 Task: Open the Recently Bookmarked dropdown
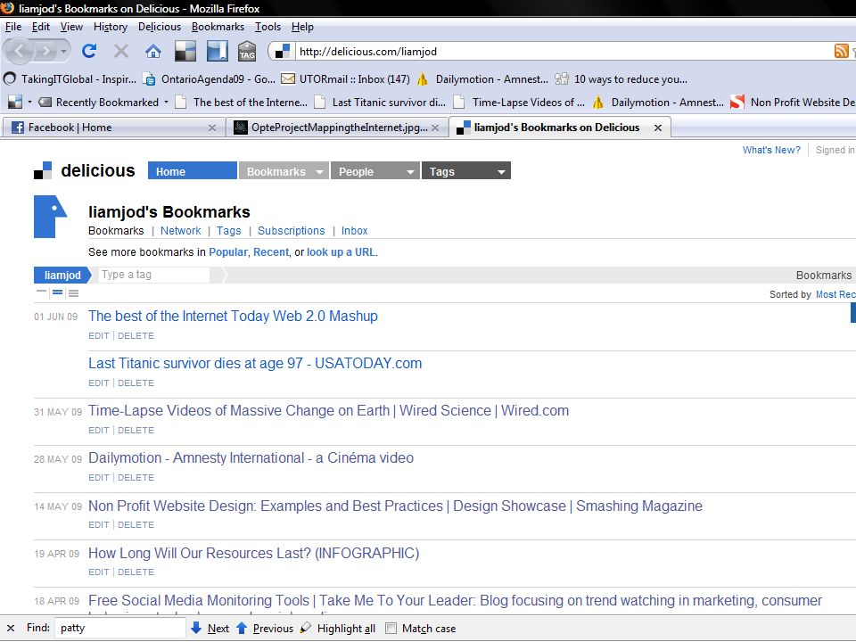pyautogui.click(x=166, y=102)
